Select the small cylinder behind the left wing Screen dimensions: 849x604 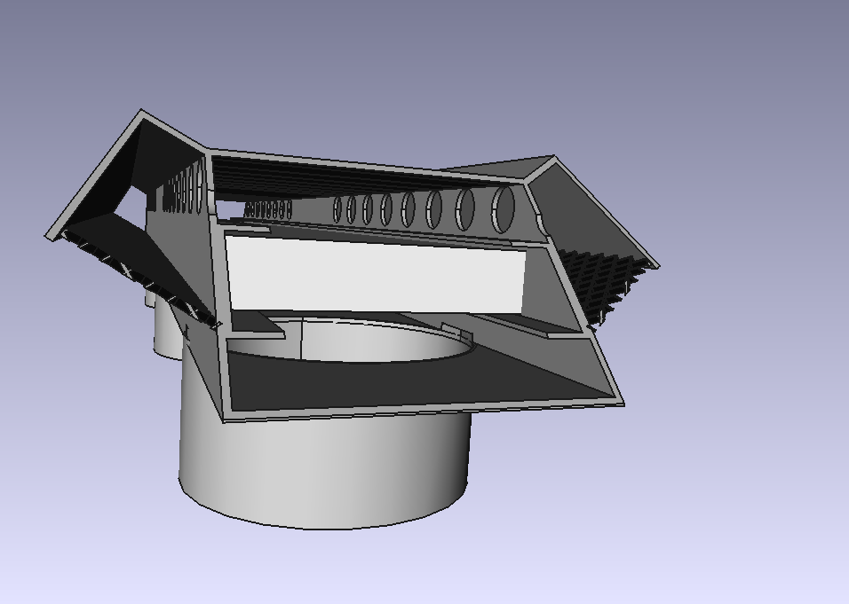tap(166, 330)
